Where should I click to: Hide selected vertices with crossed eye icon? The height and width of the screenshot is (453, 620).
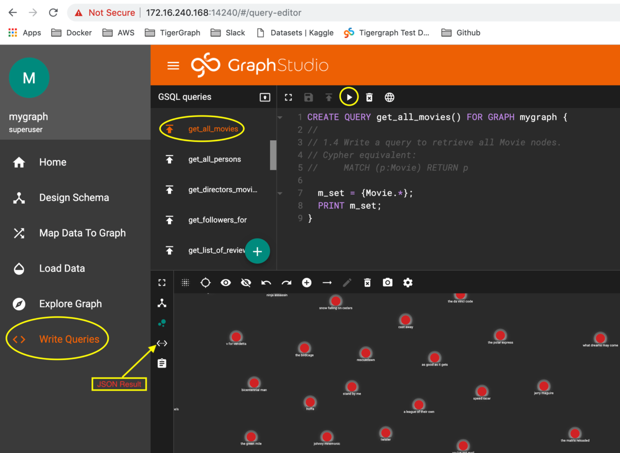click(x=246, y=283)
